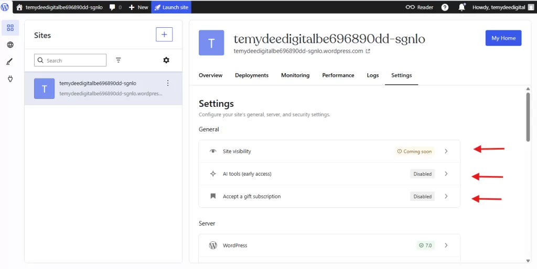
Task: Click the Disabled badge for AI tools
Action: (x=422, y=174)
